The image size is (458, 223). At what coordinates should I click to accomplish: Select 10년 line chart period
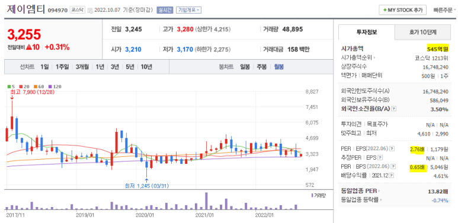pos(146,67)
